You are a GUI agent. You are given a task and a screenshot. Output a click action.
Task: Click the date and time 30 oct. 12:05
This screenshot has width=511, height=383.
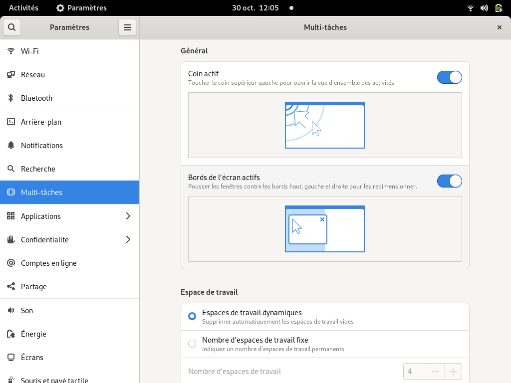[x=255, y=8]
